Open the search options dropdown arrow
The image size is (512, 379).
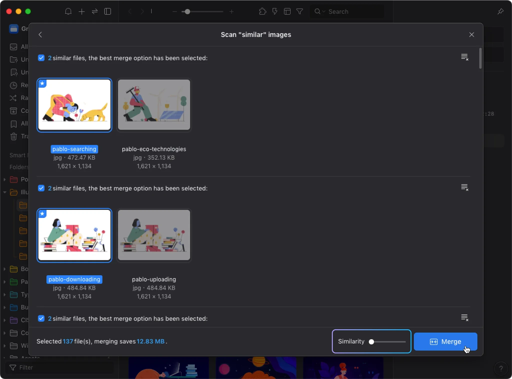click(x=324, y=11)
